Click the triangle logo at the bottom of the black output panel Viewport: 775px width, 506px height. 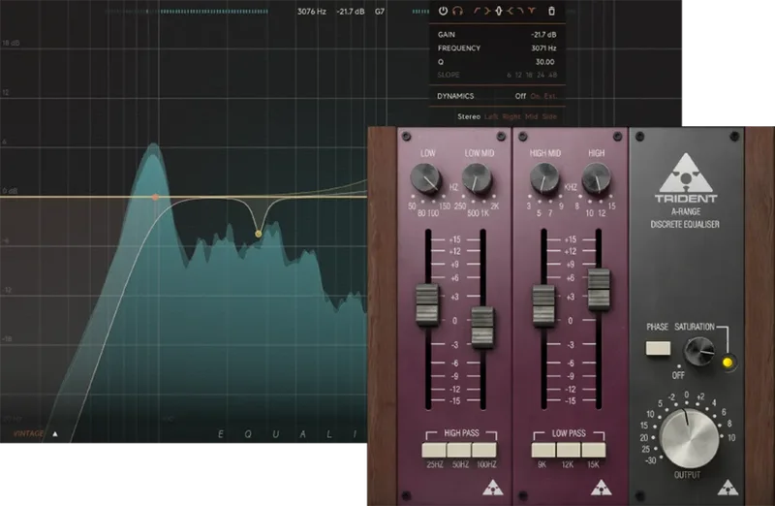click(728, 488)
